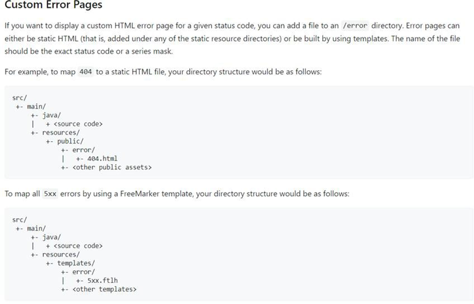Click error/ under the public/ folder
The width and height of the screenshot is (474, 304).
[83, 150]
